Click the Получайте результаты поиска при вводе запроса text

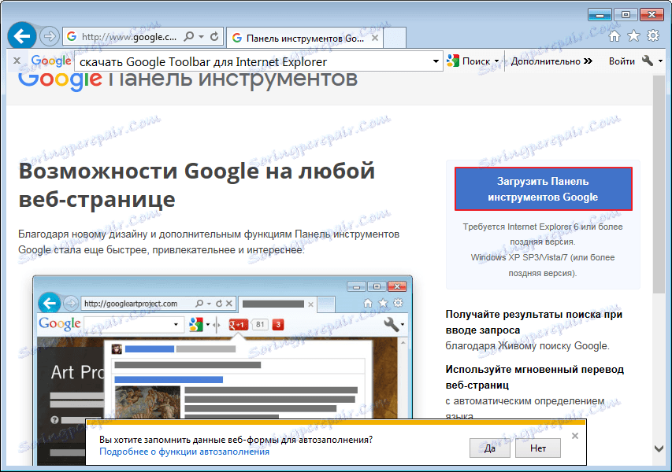534,323
